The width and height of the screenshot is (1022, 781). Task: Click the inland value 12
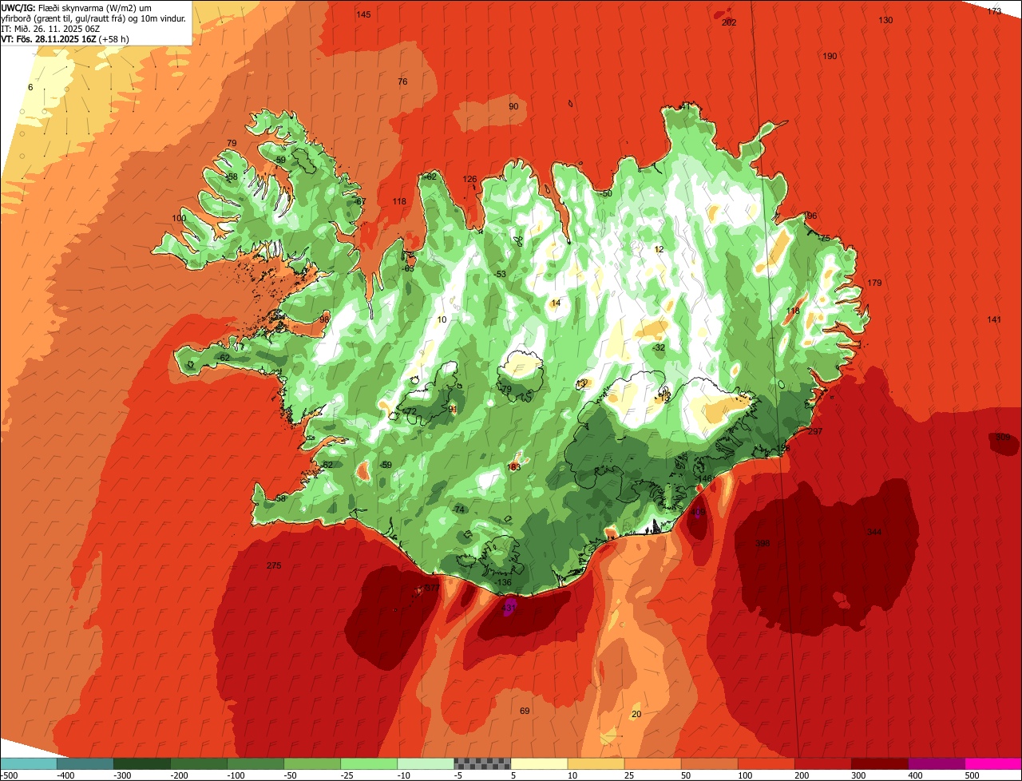[x=659, y=249]
